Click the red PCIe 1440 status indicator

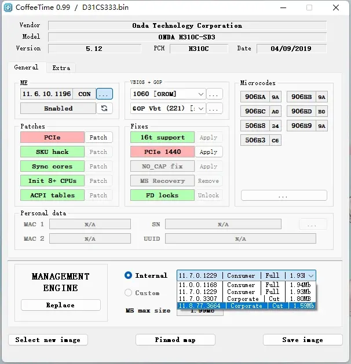click(162, 152)
